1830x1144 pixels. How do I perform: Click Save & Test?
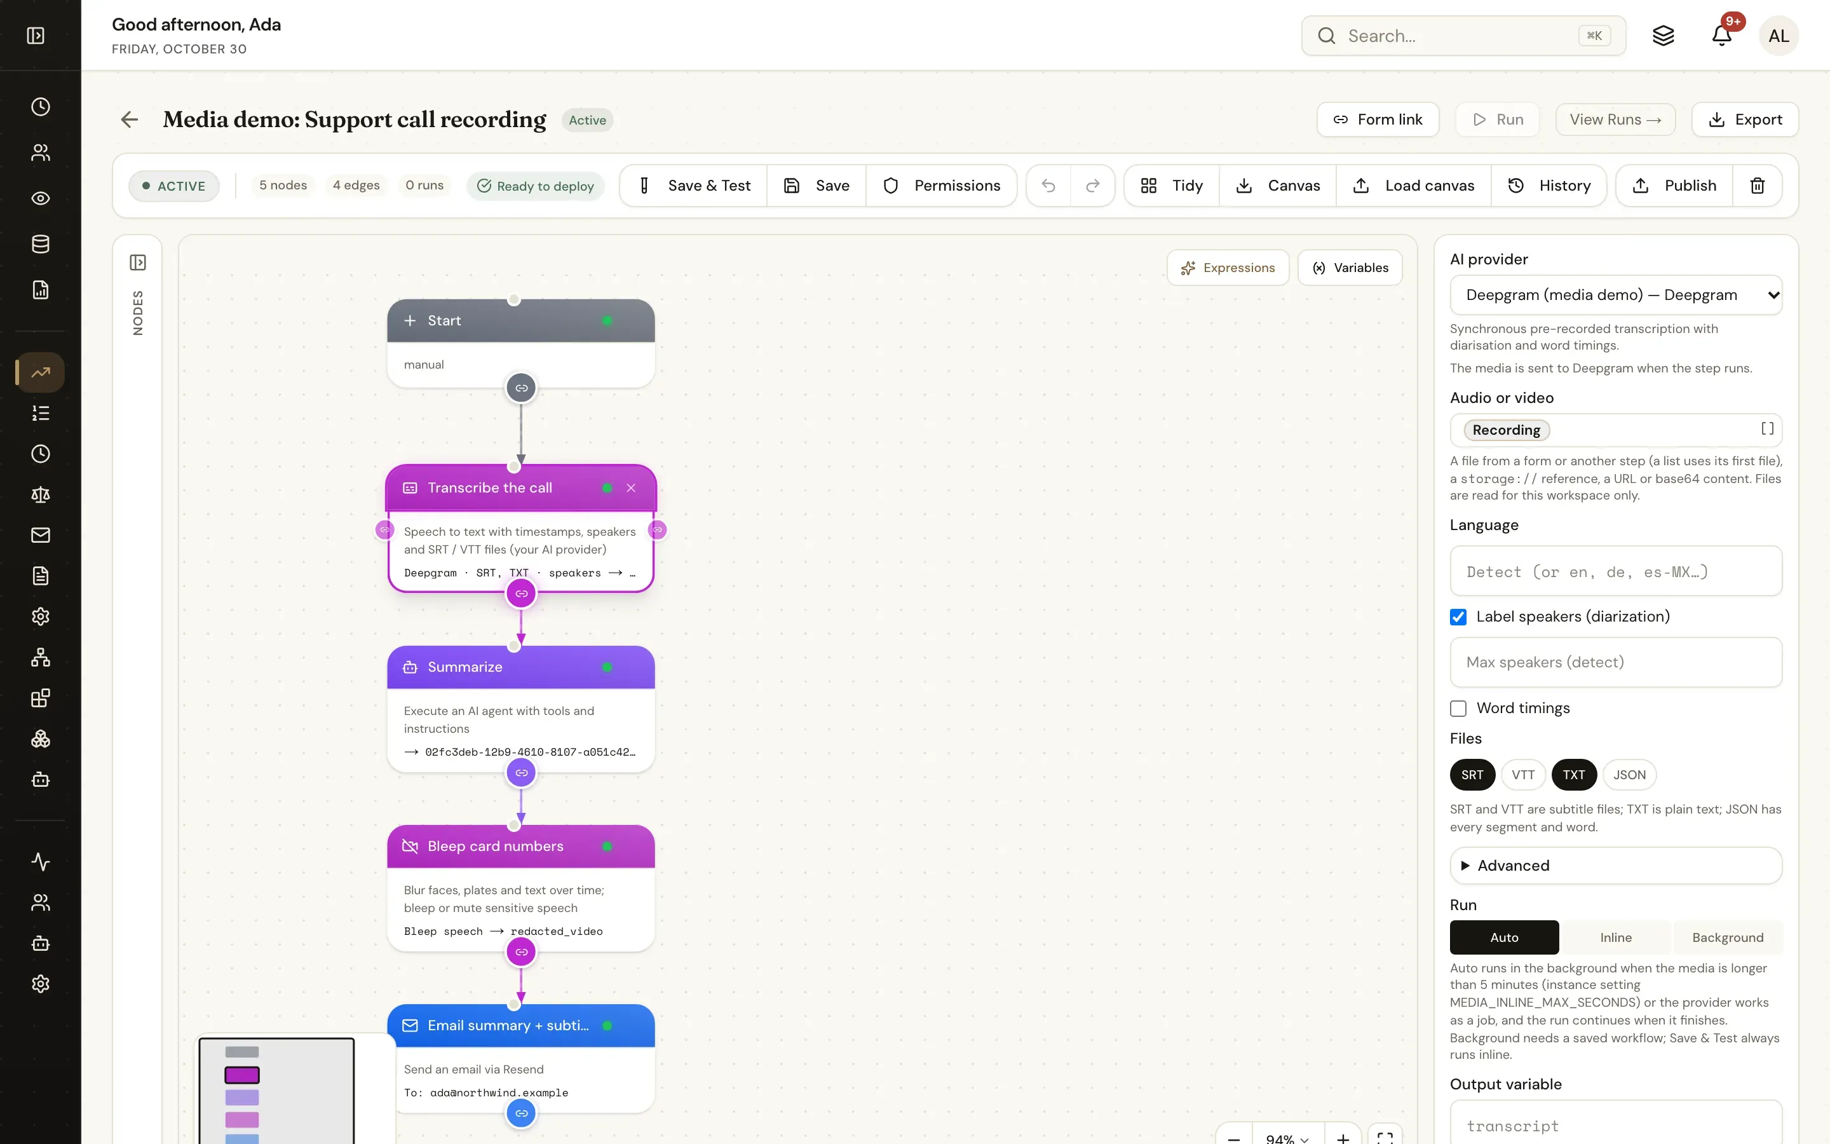click(693, 186)
